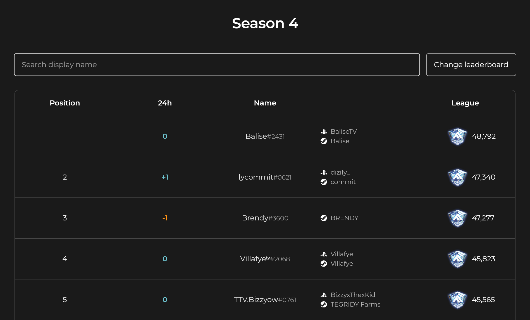530x320 pixels.
Task: Click the league emblem next to 45,823
Action: tap(457, 259)
